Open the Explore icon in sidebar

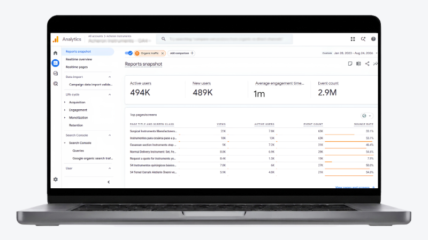pyautogui.click(x=56, y=73)
